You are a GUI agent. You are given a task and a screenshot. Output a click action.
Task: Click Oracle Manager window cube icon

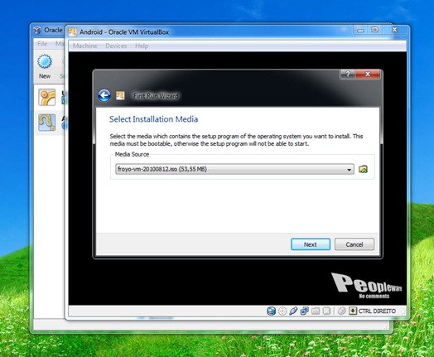(37, 30)
